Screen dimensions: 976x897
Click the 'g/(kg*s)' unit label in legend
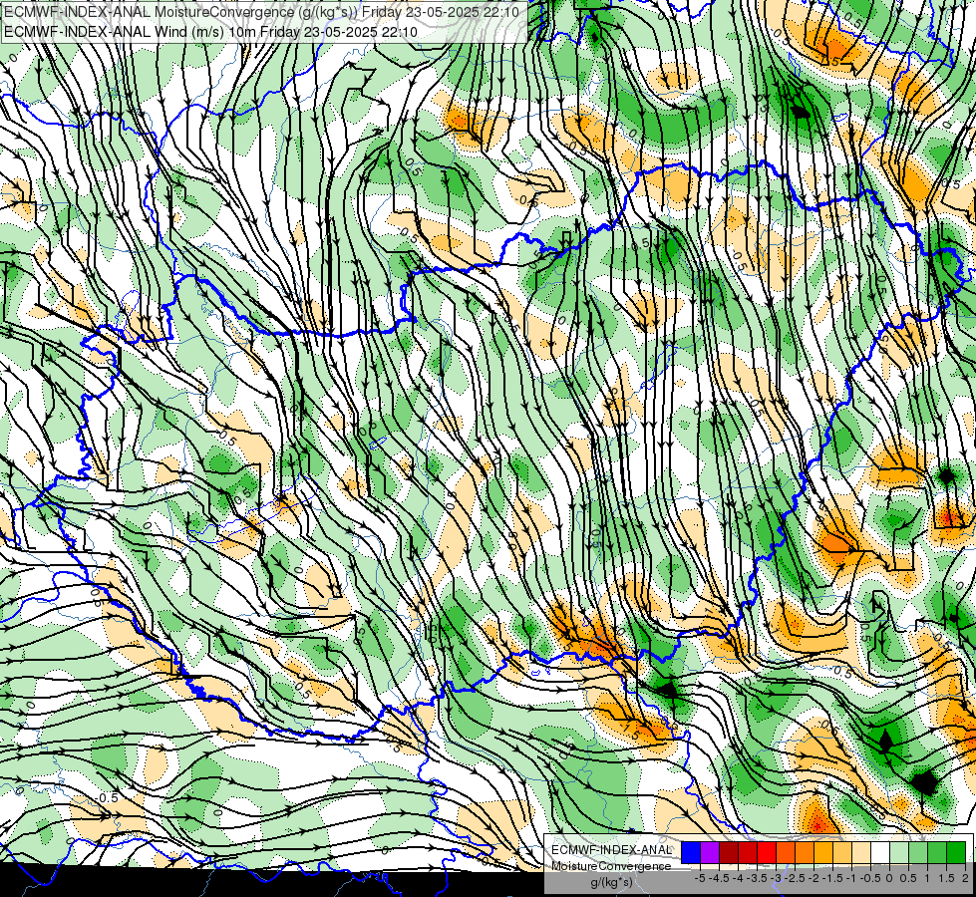(612, 883)
